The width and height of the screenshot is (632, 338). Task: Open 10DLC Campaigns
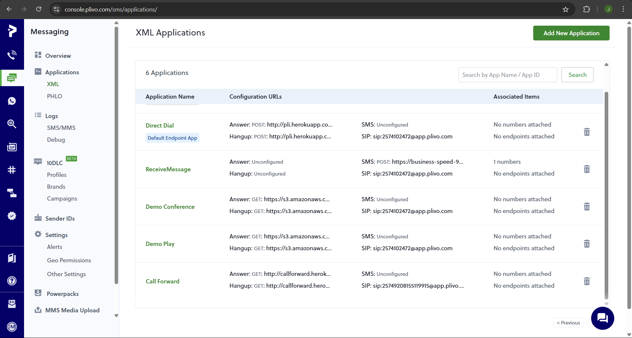pos(62,198)
